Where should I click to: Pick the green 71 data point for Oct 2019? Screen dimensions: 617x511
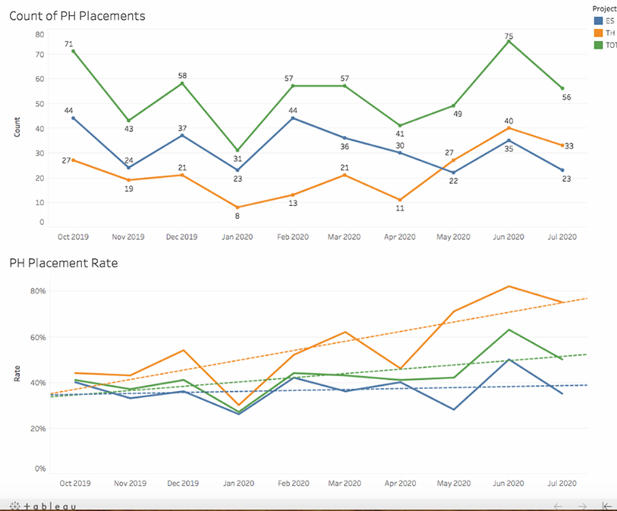73,51
